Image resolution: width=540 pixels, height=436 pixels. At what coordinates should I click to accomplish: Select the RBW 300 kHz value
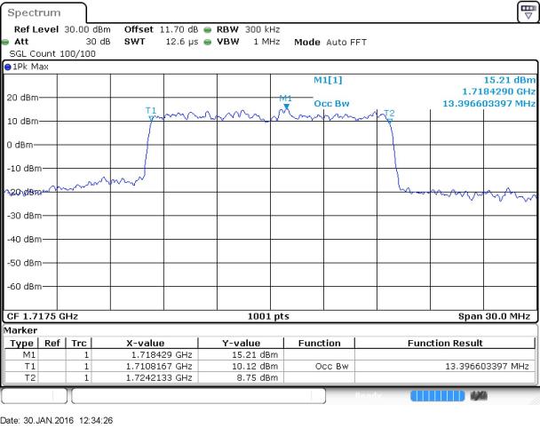point(262,29)
